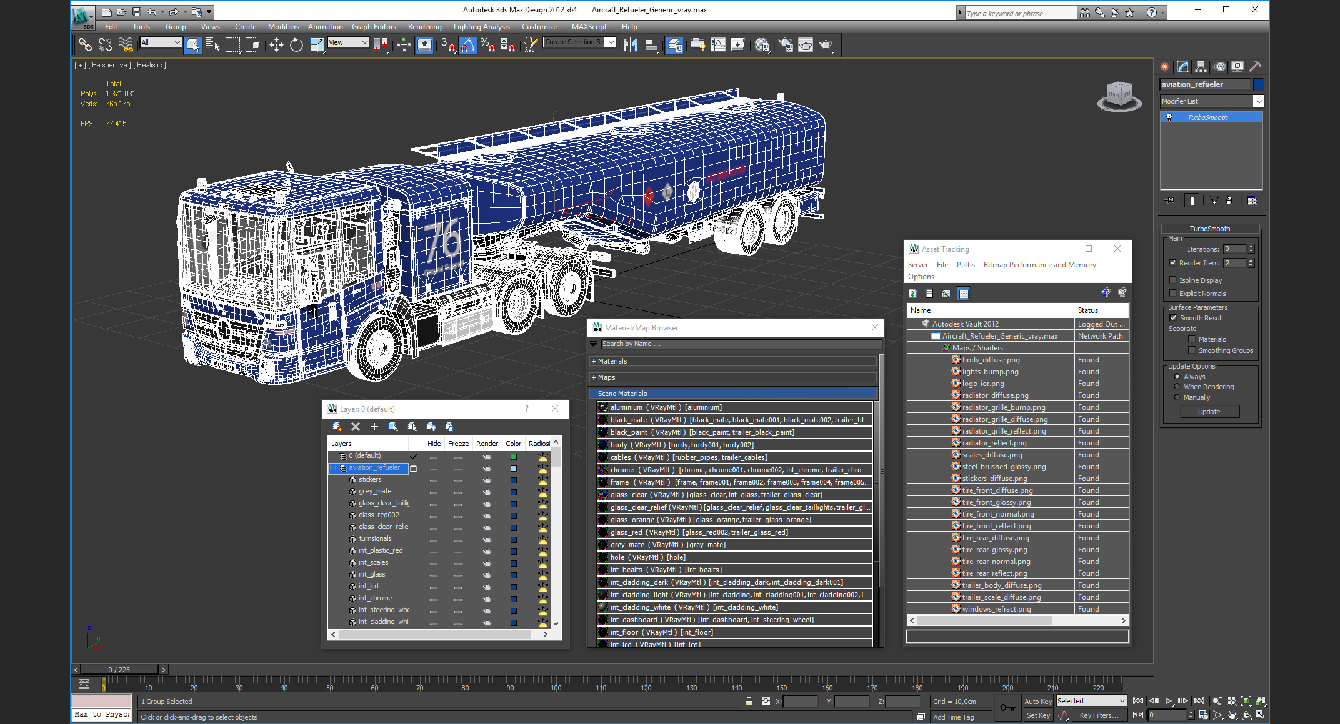Viewport: 1340px width, 724px height.
Task: Click the stickers layer color swatch
Action: coord(513,480)
